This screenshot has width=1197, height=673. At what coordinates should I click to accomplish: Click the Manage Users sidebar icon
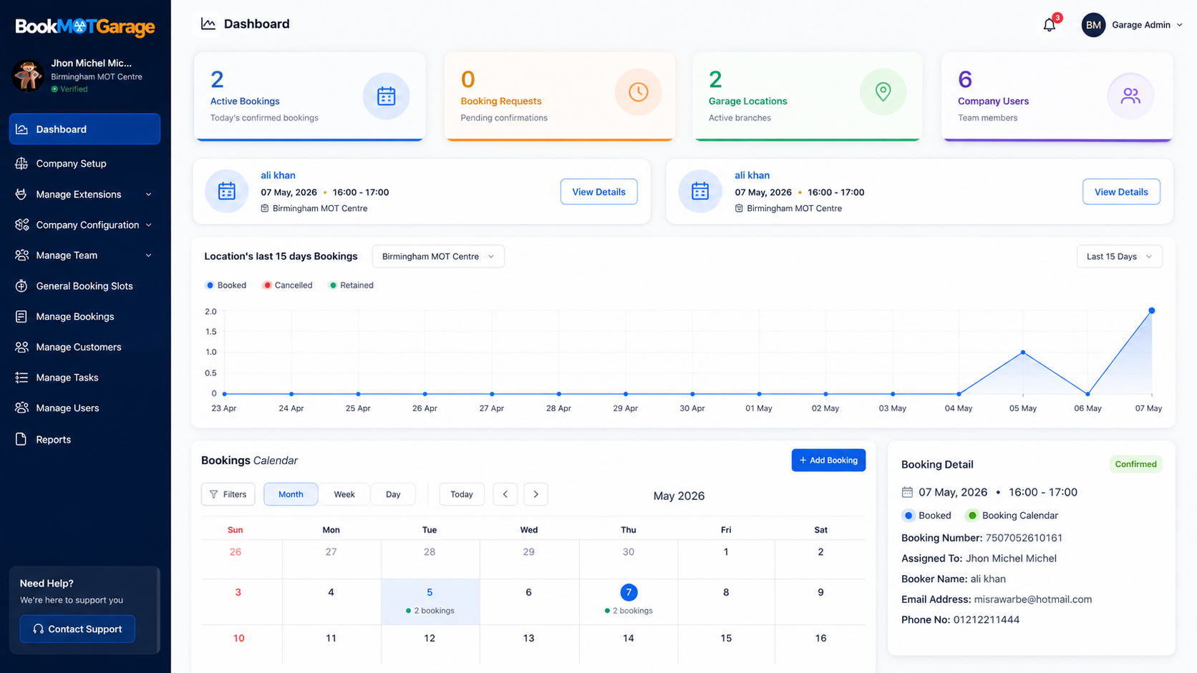point(21,408)
